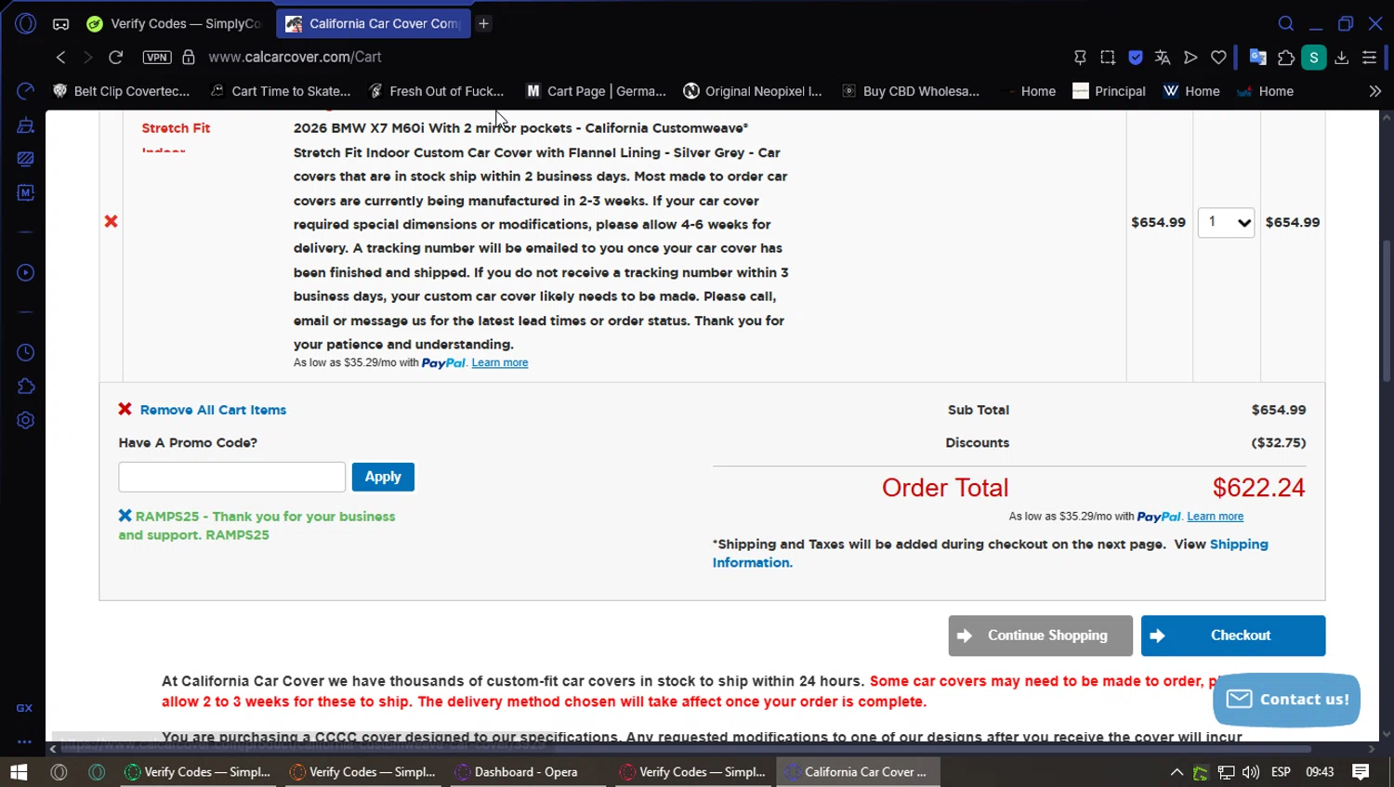Image resolution: width=1394 pixels, height=787 pixels.
Task: Take a snapshot with the capture icon
Action: tap(1108, 58)
